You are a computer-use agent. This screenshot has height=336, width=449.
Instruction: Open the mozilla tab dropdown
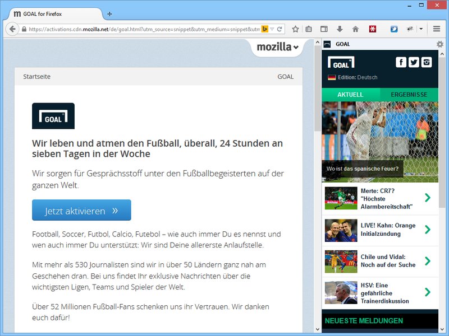coord(277,47)
